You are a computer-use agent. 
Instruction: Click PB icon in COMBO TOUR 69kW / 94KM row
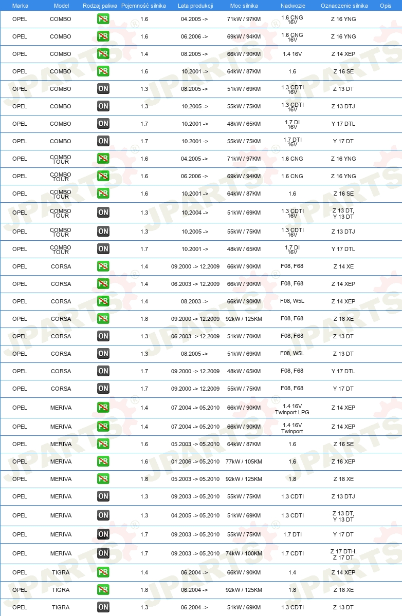coord(103,176)
